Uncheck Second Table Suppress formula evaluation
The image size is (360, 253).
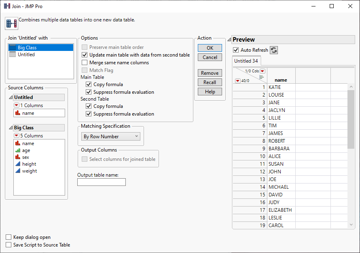pyautogui.click(x=89, y=114)
